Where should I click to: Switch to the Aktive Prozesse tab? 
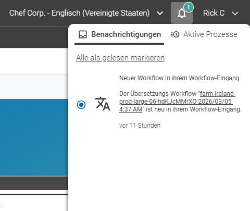click(x=204, y=34)
